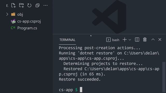Switch to the TERMINAL tab
Image resolution: width=166 pixels, height=93 pixels.
click(x=67, y=40)
